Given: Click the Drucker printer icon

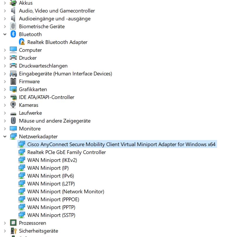Looking at the screenshot, I should [13, 58].
